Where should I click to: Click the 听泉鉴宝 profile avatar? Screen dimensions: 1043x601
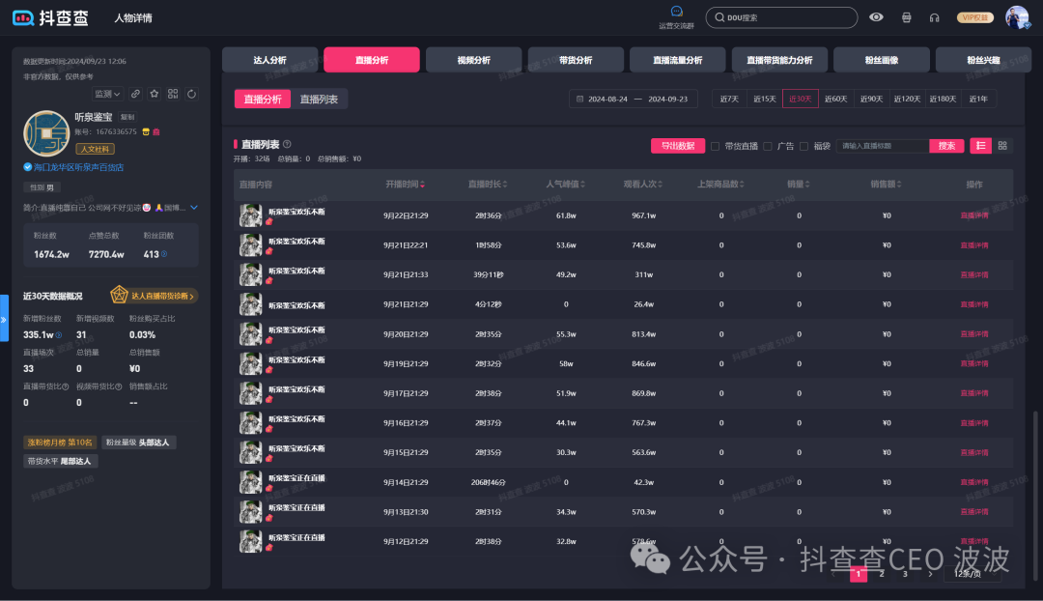coord(46,133)
